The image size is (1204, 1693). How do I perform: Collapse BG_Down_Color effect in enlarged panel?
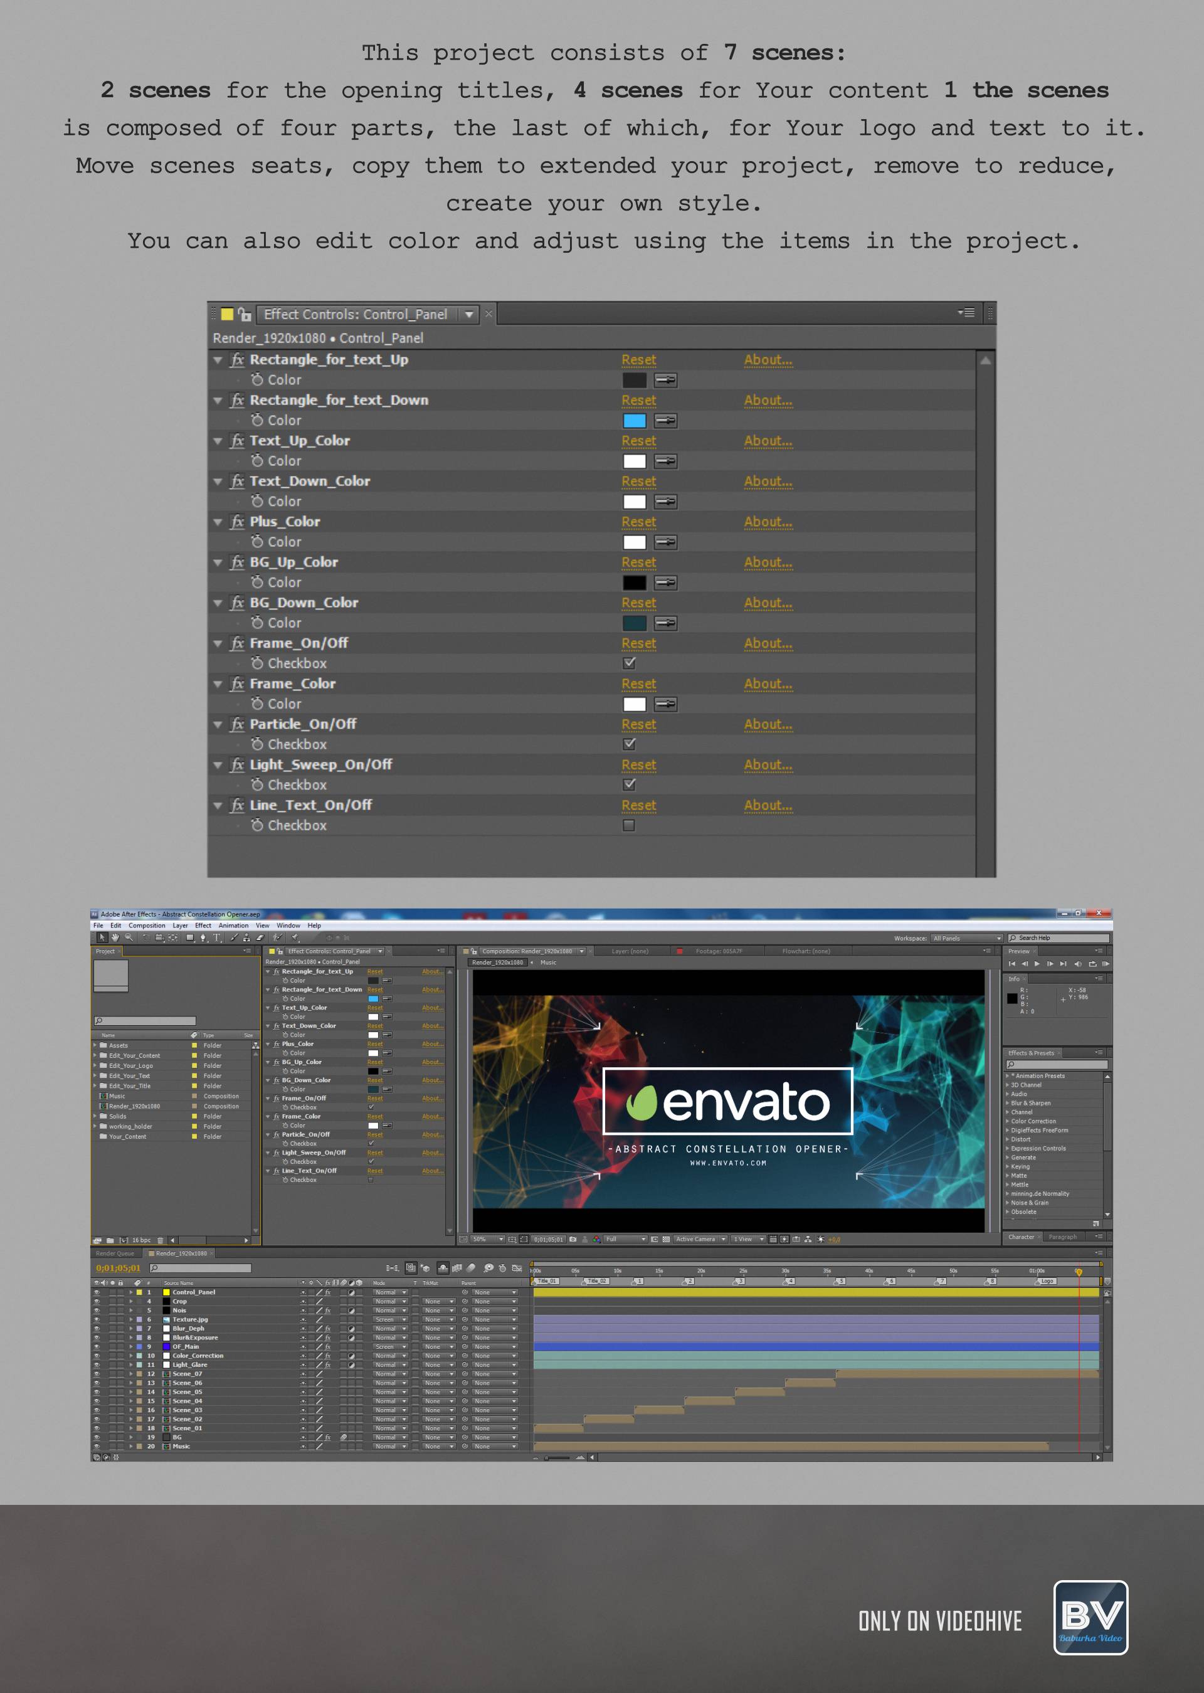218,603
